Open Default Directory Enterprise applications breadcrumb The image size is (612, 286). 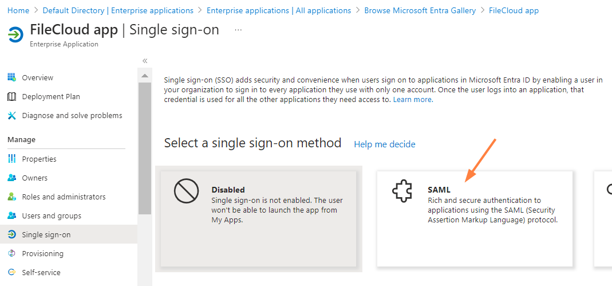coord(118,10)
